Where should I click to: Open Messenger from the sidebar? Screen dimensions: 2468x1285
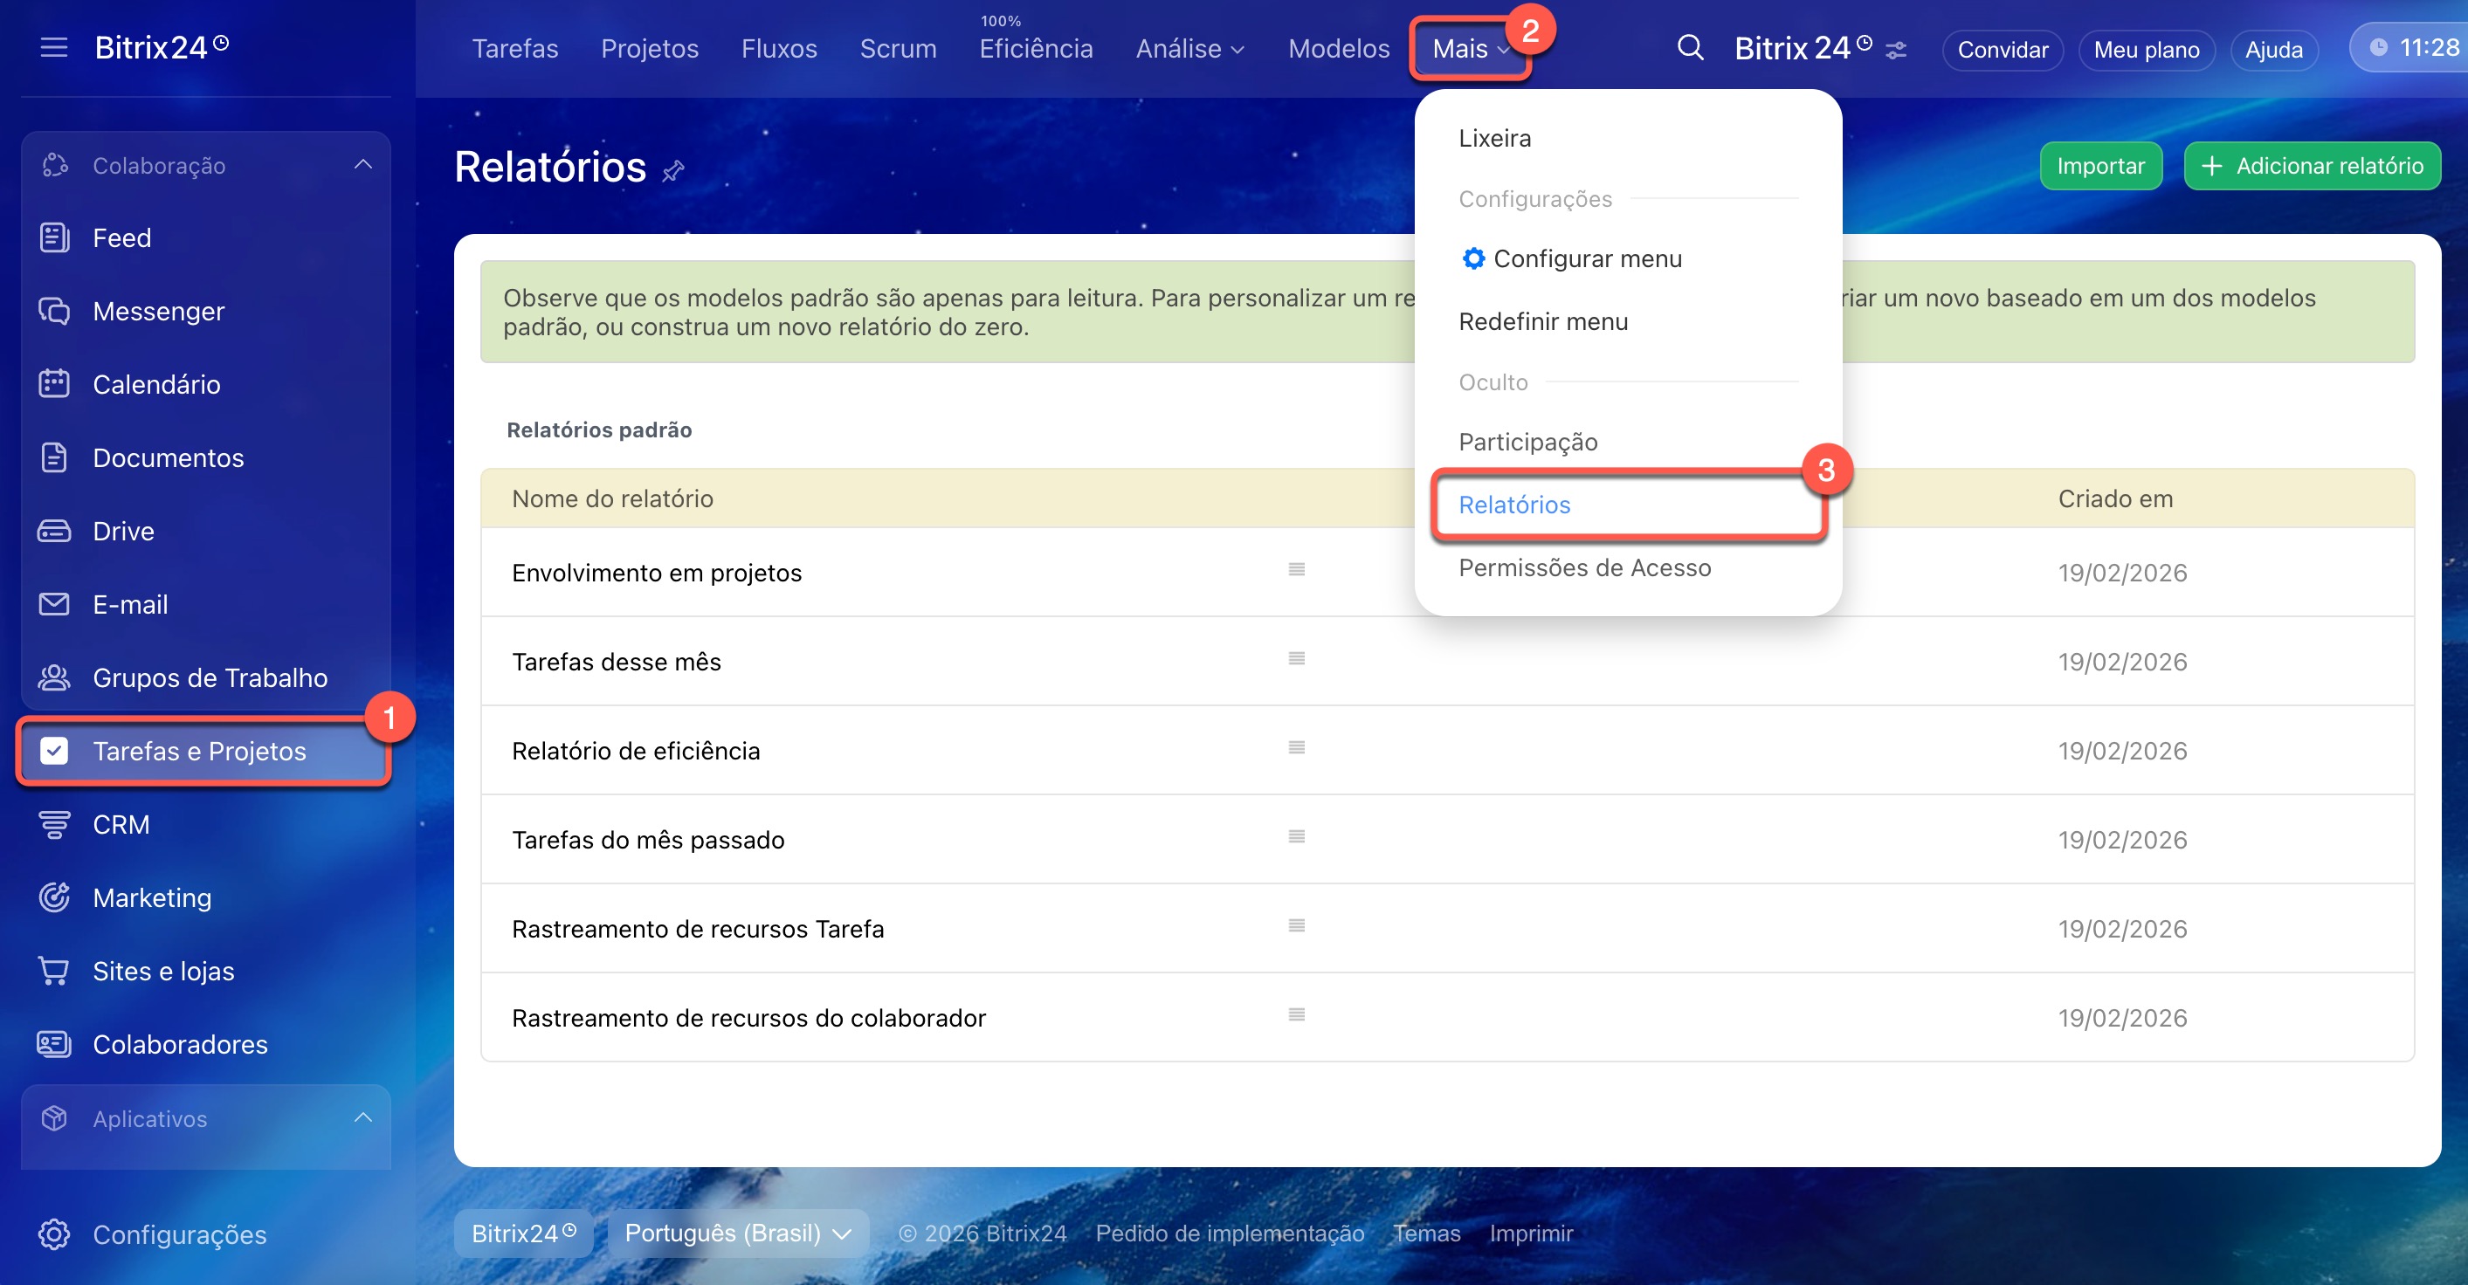158,311
